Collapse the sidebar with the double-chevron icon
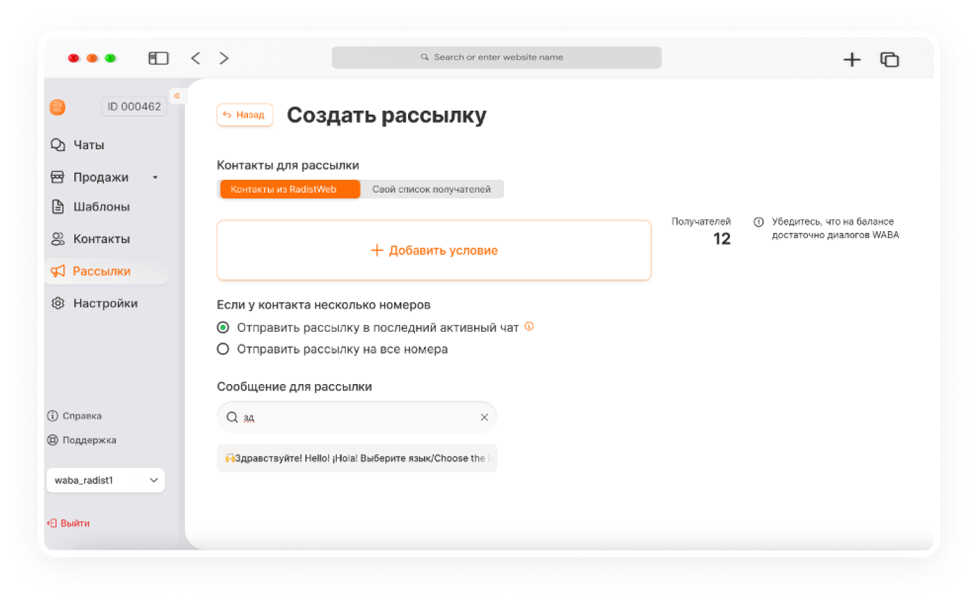Image resolution: width=978 pixels, height=602 pixels. (x=177, y=96)
